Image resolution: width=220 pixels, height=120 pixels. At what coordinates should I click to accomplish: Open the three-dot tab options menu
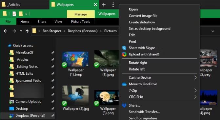[x=113, y=5]
